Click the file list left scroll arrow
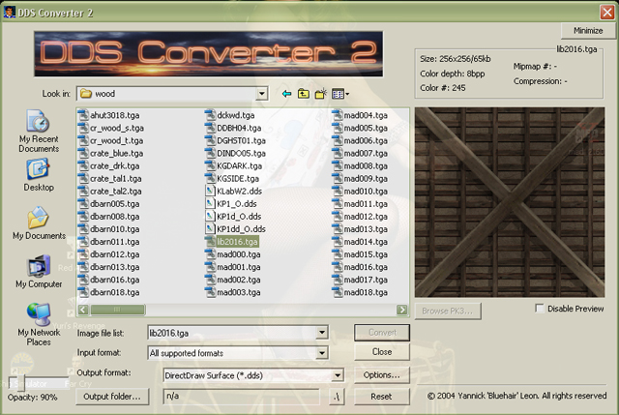This screenshot has width=619, height=415. [83, 310]
